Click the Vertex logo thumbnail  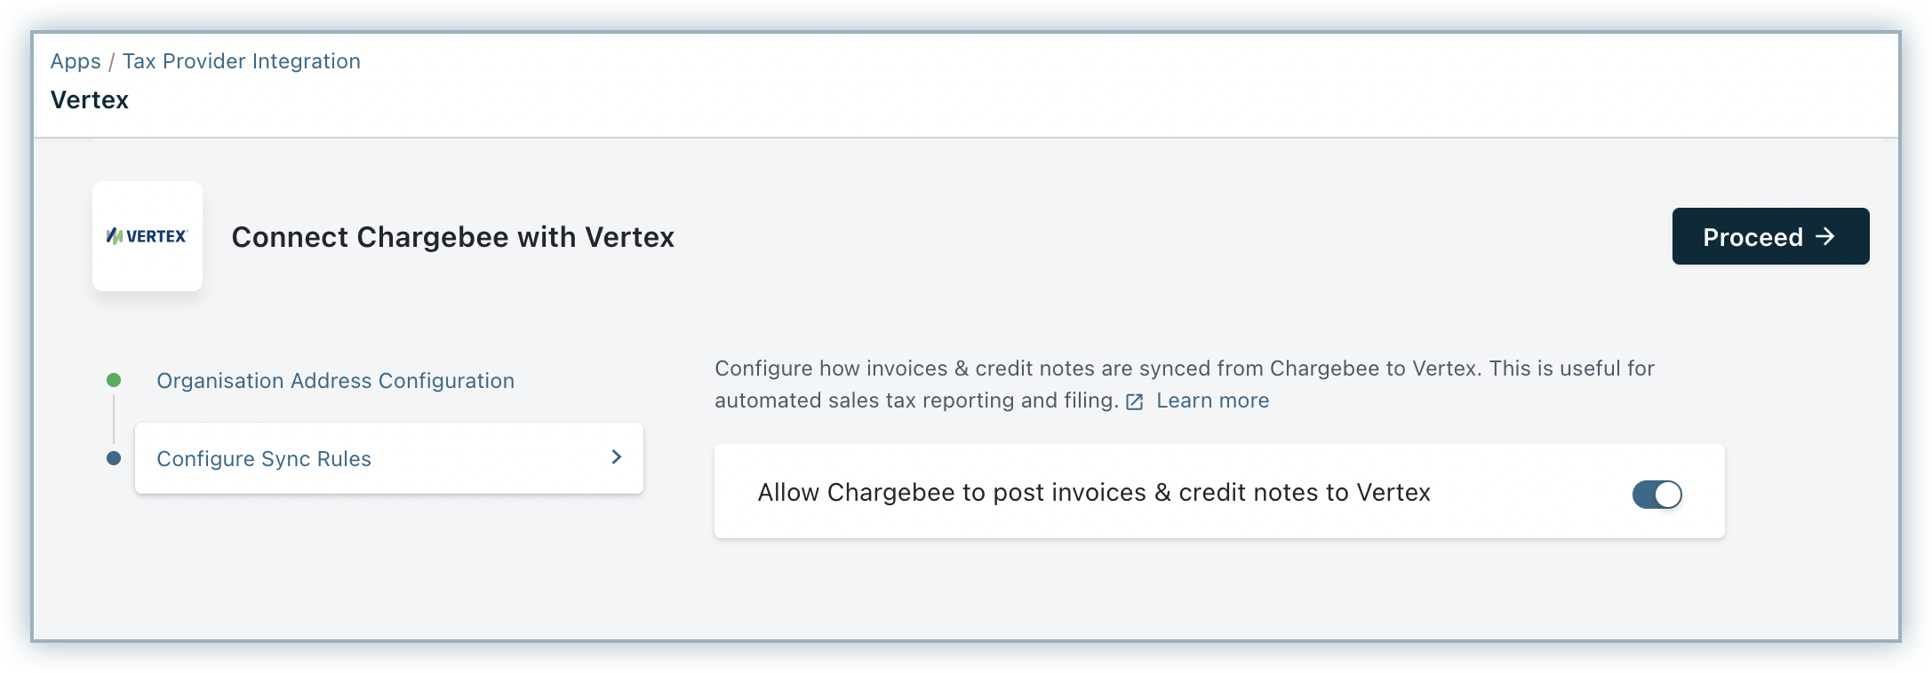click(x=148, y=236)
